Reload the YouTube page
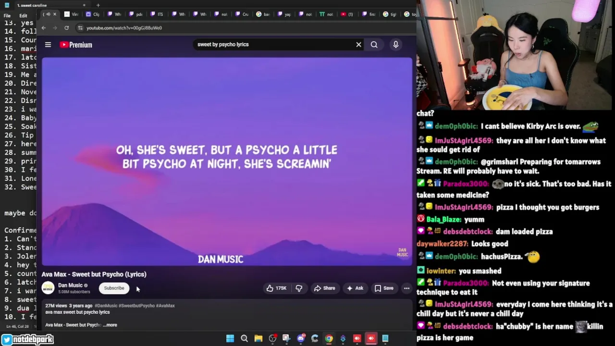 click(x=66, y=28)
